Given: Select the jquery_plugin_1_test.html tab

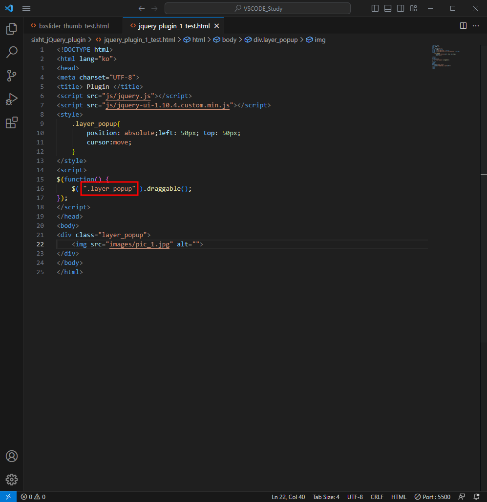Looking at the screenshot, I should pos(173,26).
